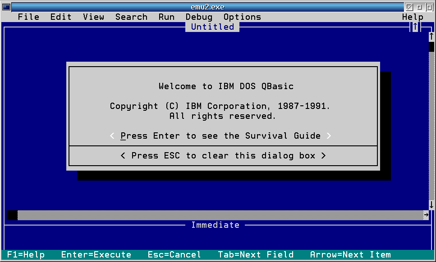
Task: Click Esc=Cancel in the status bar
Action: [174, 255]
